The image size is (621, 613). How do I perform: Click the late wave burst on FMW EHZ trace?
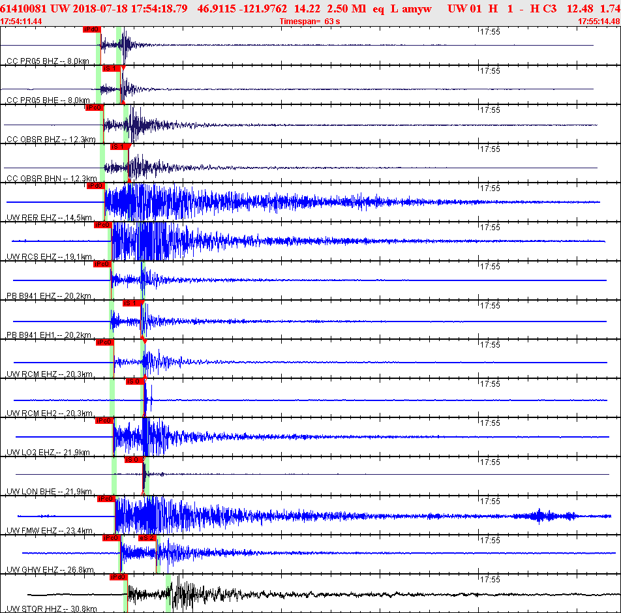point(546,516)
